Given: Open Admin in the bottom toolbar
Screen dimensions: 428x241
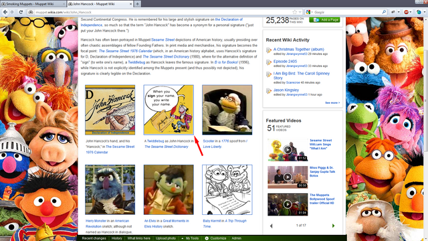Looking at the screenshot, I should click(x=236, y=238).
